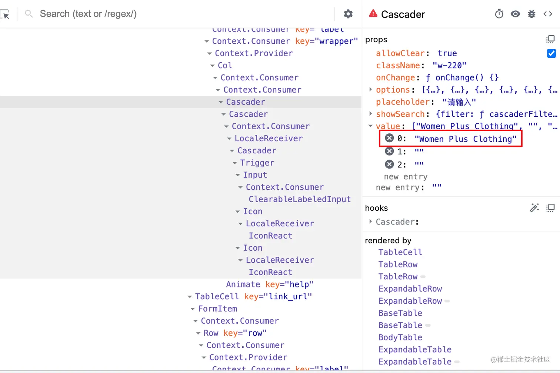The width and height of the screenshot is (560, 373).
Task: Click the onChange function value
Action: [462, 78]
